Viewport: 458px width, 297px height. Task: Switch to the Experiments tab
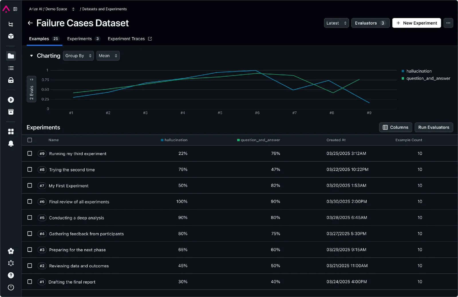click(x=80, y=39)
